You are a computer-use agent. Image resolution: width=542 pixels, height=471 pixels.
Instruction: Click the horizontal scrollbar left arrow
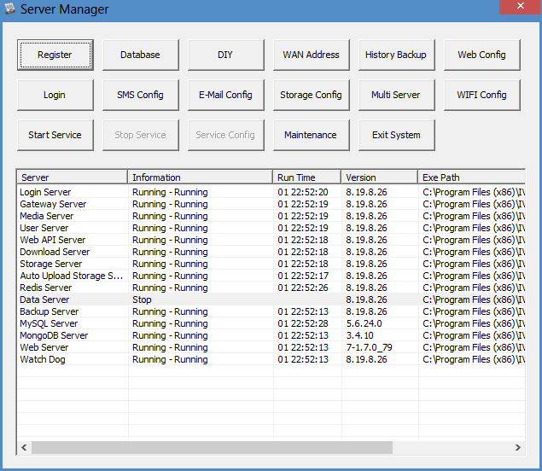point(24,447)
